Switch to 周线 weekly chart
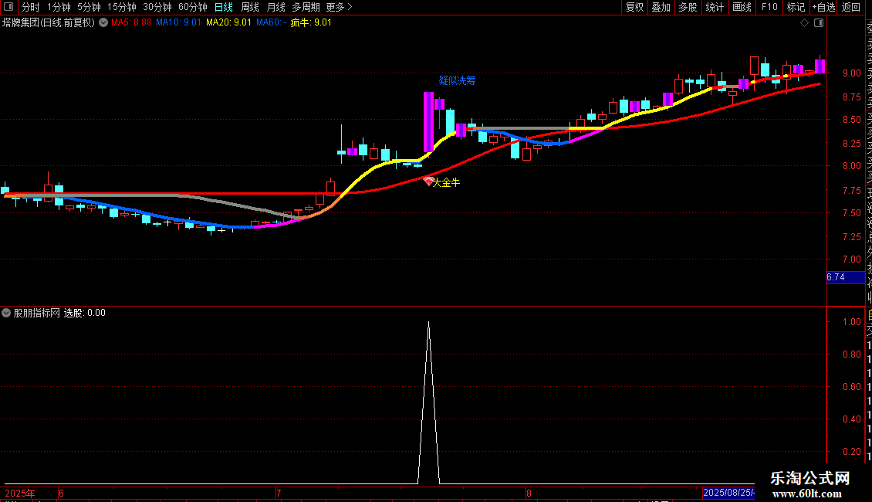This screenshot has height=502, width=872. [x=250, y=7]
